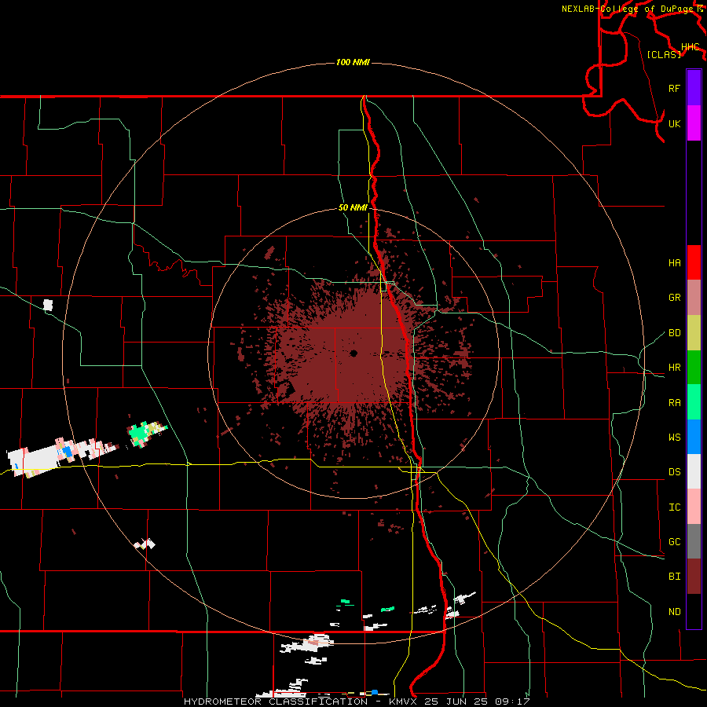
Task: Click the IC legend label
Action: pos(674,507)
